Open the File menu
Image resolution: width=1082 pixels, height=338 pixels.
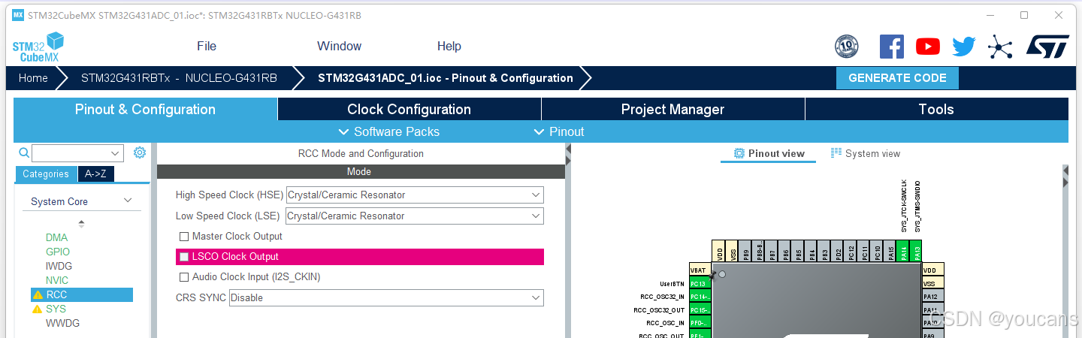[x=207, y=47]
